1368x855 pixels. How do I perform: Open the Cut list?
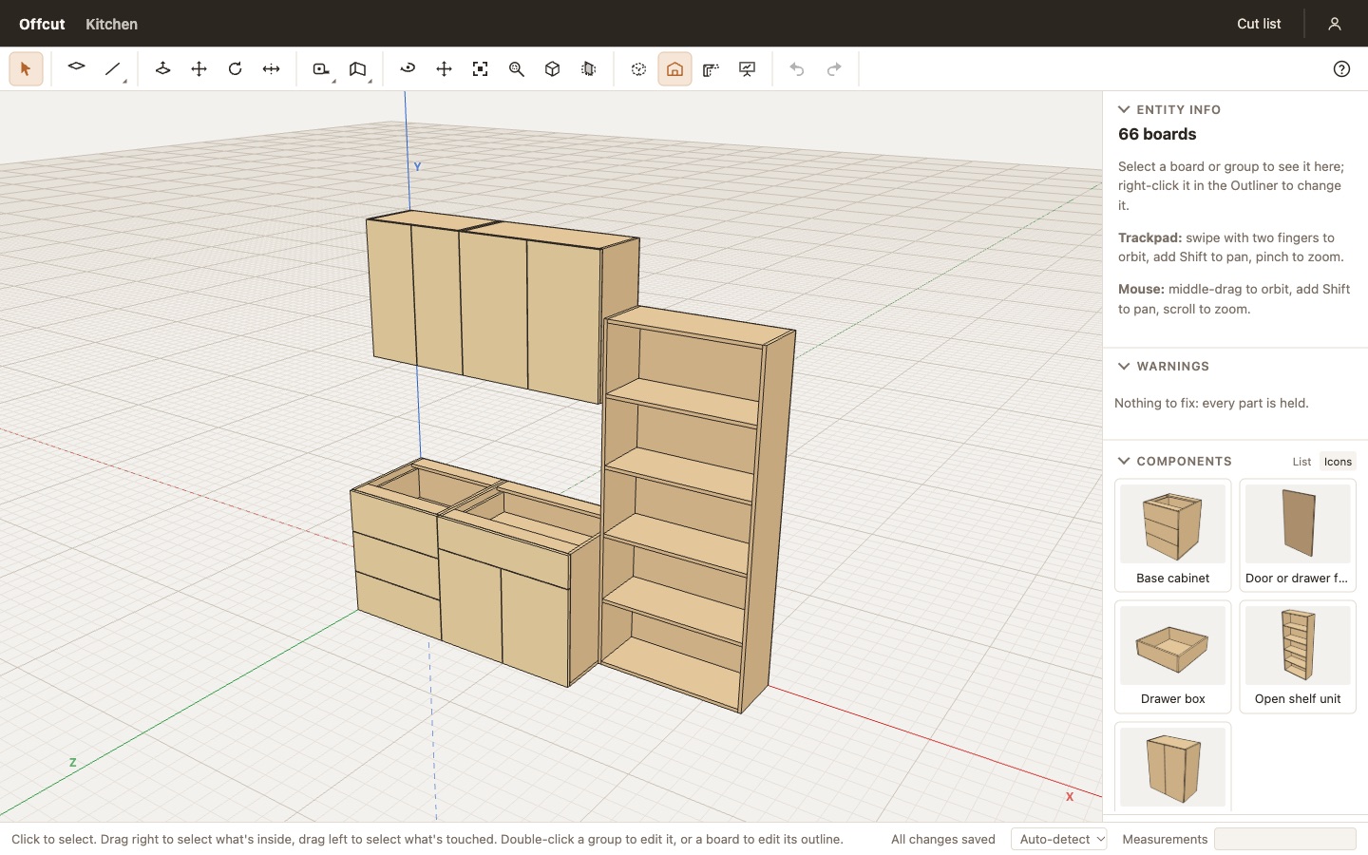pos(1259,24)
